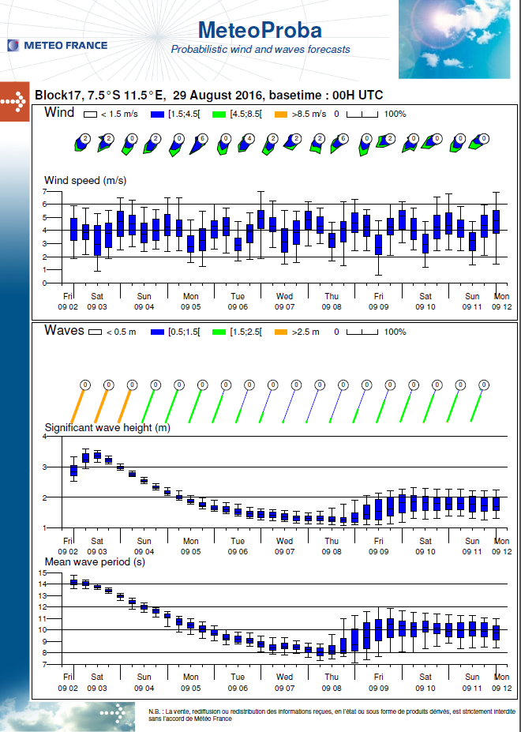The height and width of the screenshot is (732, 521).
Task: Click the MeteoProba title heading
Action: click(260, 30)
